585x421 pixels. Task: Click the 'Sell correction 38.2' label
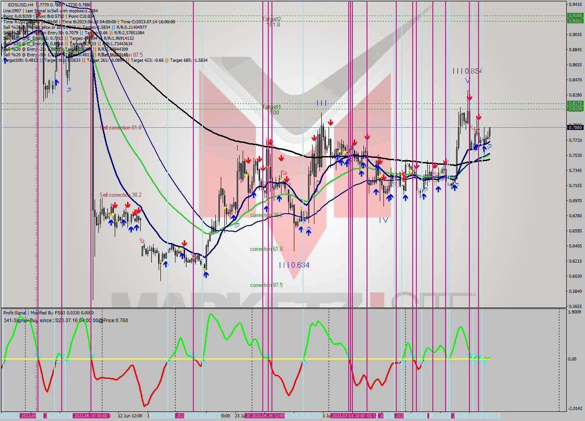click(x=121, y=195)
